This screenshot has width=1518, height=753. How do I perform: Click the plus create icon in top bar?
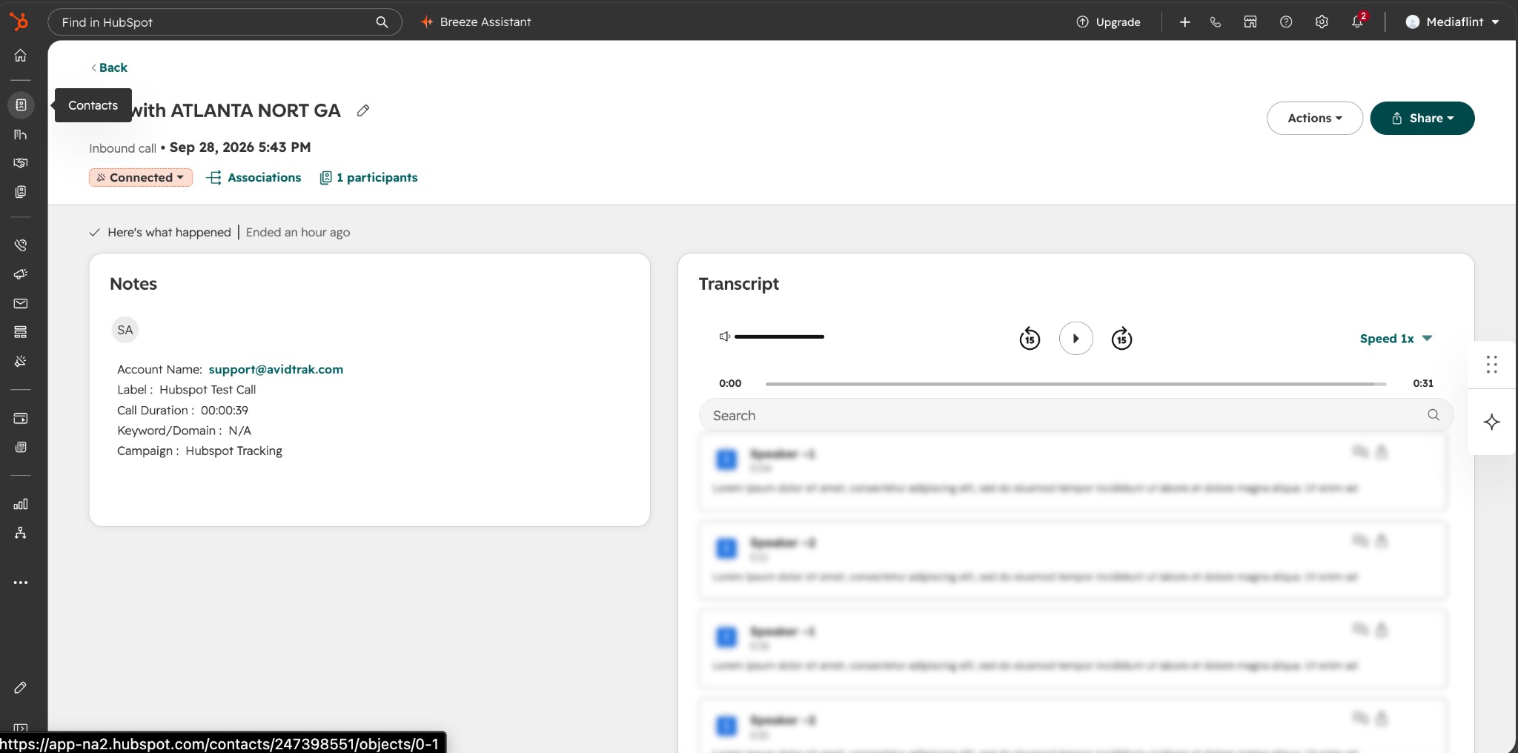1185,22
